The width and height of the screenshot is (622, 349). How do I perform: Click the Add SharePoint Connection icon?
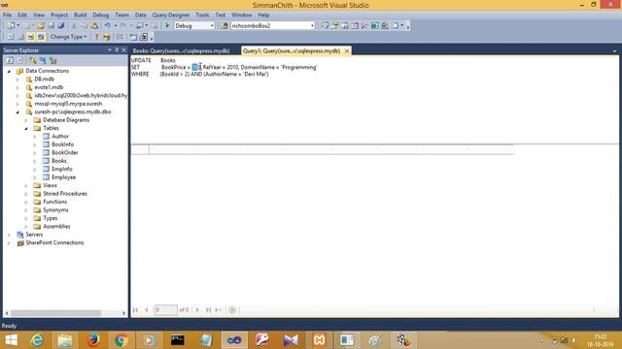(53, 60)
